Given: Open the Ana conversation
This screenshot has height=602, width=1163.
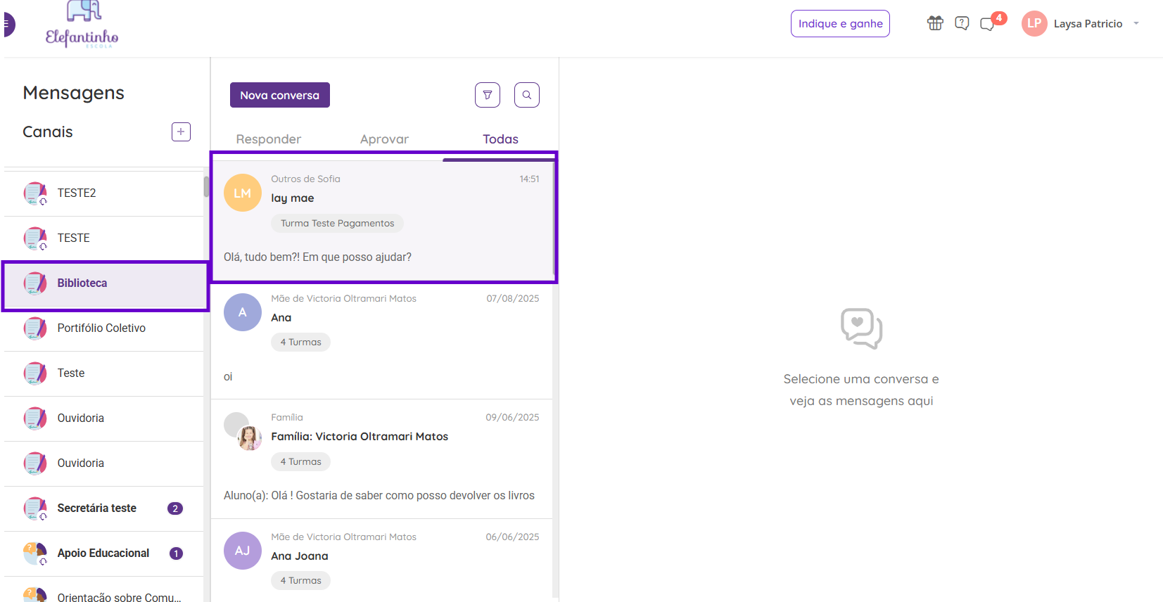Looking at the screenshot, I should pos(382,340).
